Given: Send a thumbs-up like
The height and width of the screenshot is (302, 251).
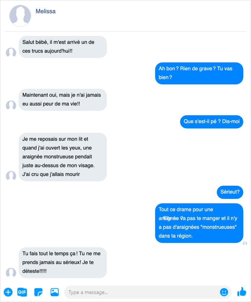Looking at the screenshot, I should pyautogui.click(x=242, y=292).
